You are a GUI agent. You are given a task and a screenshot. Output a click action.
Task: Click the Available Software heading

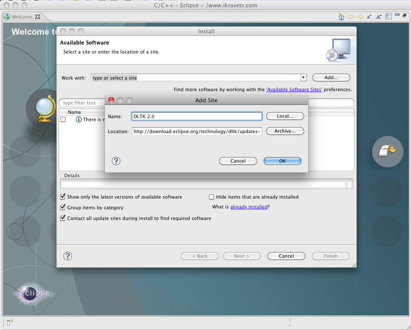(x=84, y=43)
